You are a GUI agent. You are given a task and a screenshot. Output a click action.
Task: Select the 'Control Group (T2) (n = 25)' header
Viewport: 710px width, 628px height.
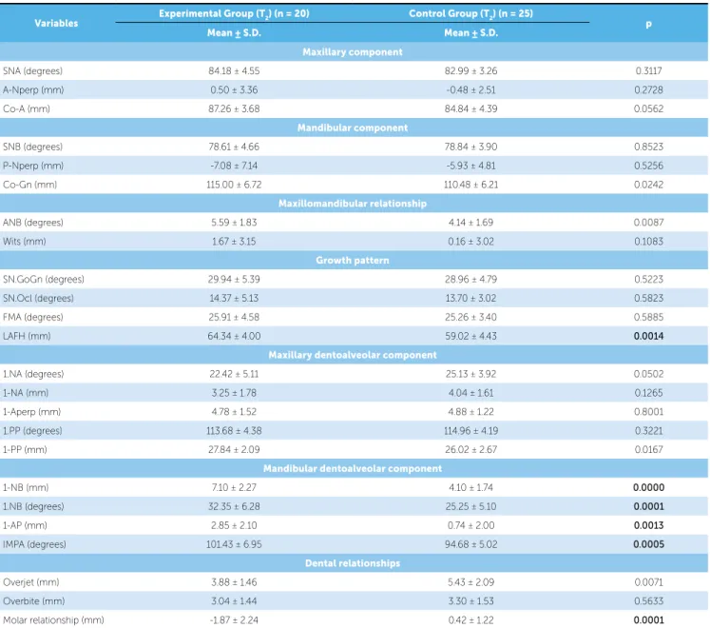(x=470, y=13)
